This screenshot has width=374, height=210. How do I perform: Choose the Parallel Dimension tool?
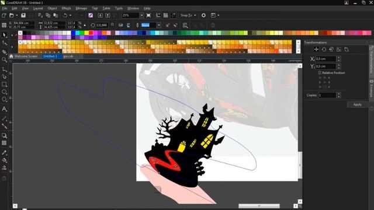click(x=4, y=118)
